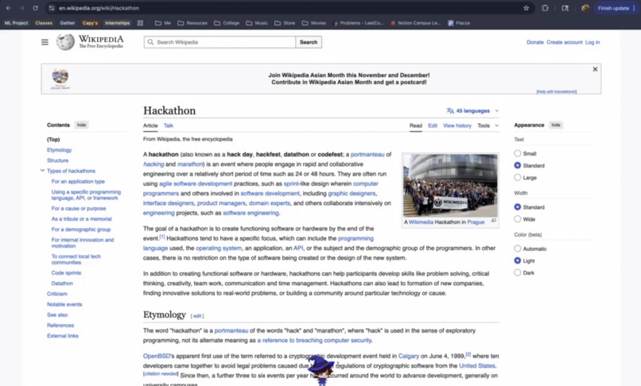The image size is (641, 386).
Task: Click the browser back arrow
Action: pyautogui.click(x=8, y=8)
